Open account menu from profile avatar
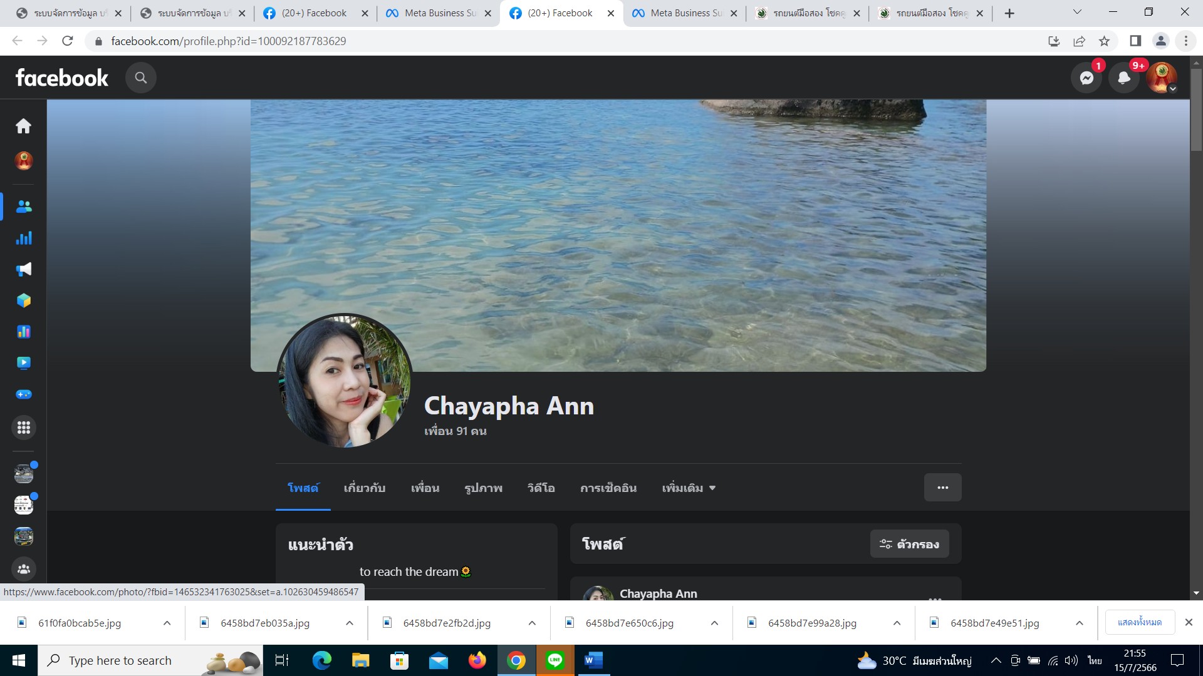 [x=1162, y=78]
